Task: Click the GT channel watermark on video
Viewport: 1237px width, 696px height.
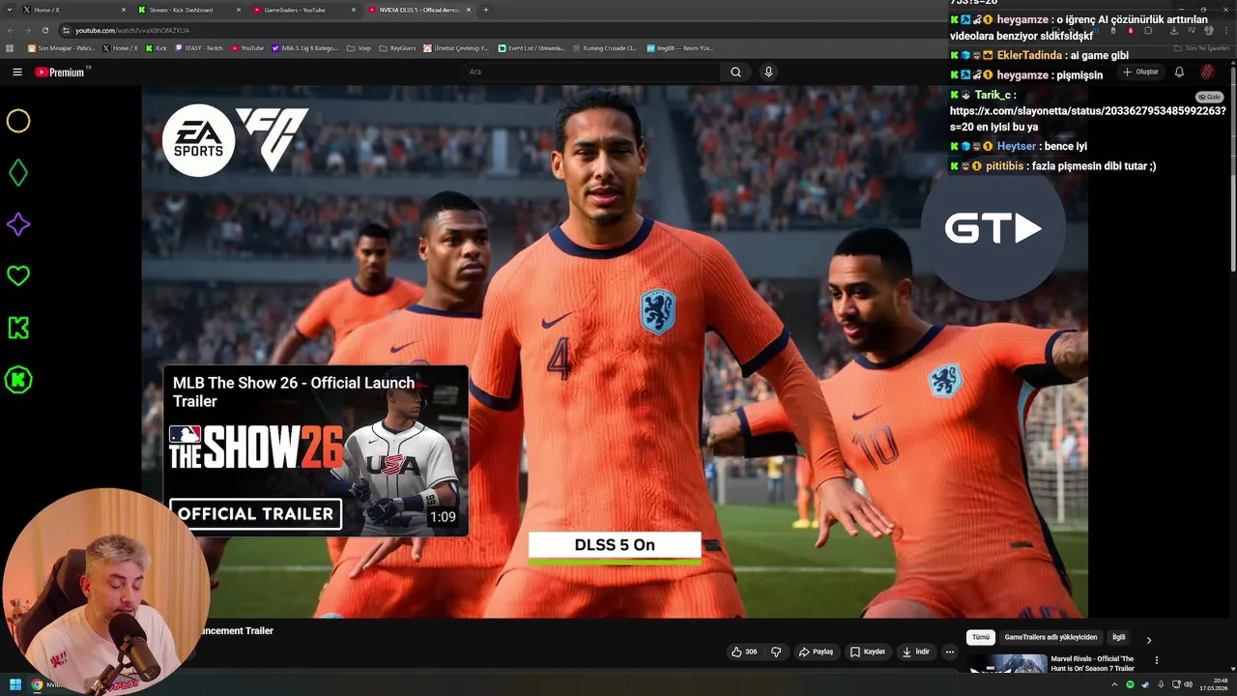Action: 992,229
